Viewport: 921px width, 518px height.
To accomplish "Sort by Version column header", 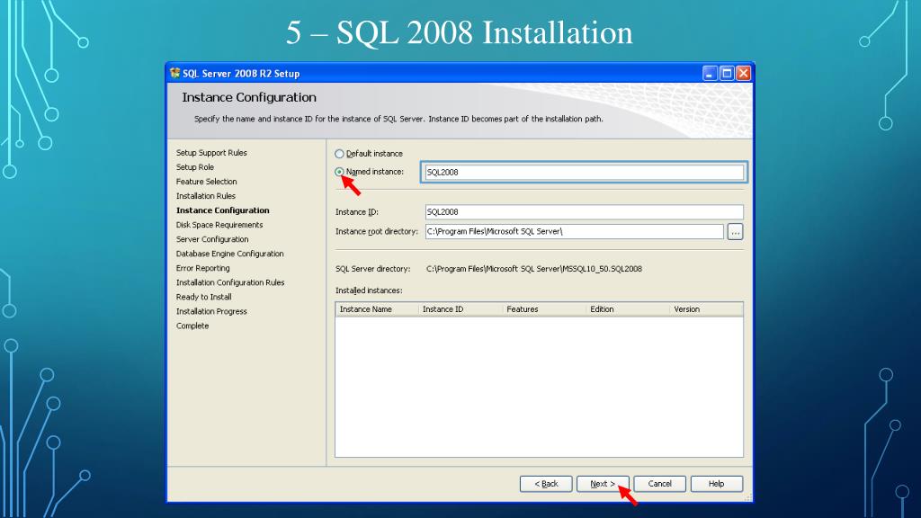I will click(707, 309).
